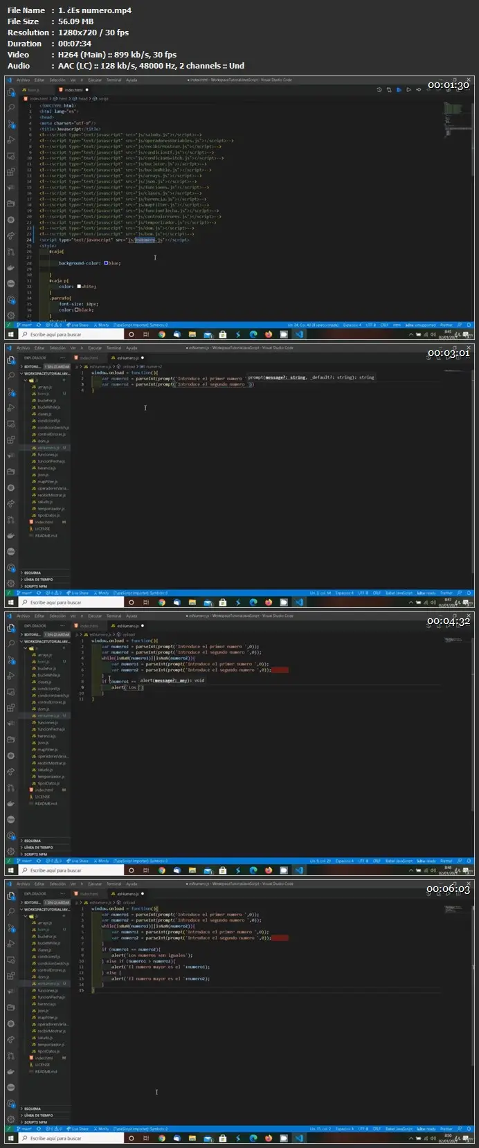Open Explorer icon in 00:01:30 frame activity bar
This screenshot has width=479, height=1148.
coord(10,92)
